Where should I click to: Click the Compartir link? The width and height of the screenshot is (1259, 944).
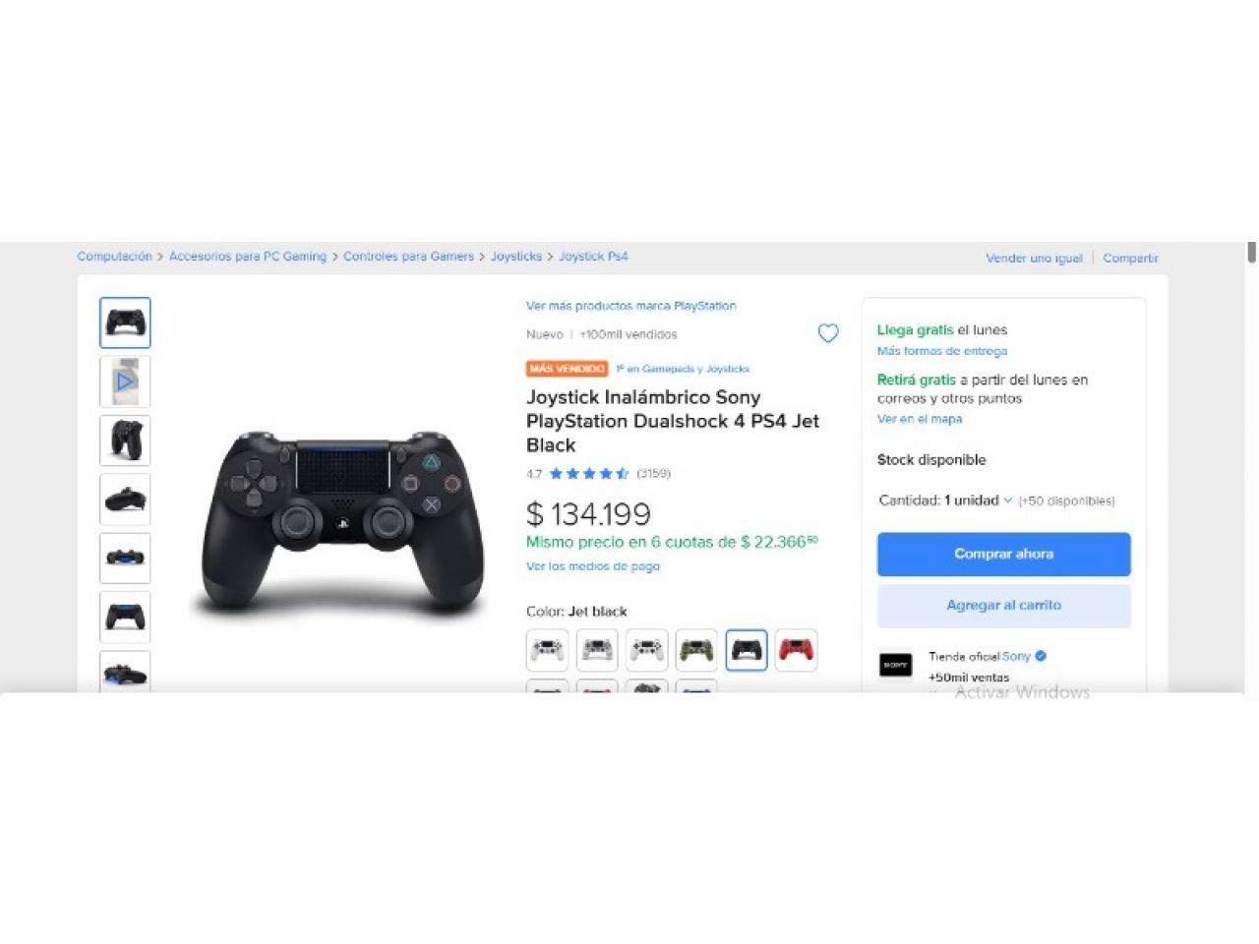(x=1130, y=259)
